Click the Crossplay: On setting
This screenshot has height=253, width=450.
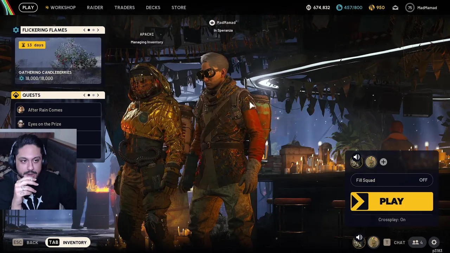[x=392, y=220]
